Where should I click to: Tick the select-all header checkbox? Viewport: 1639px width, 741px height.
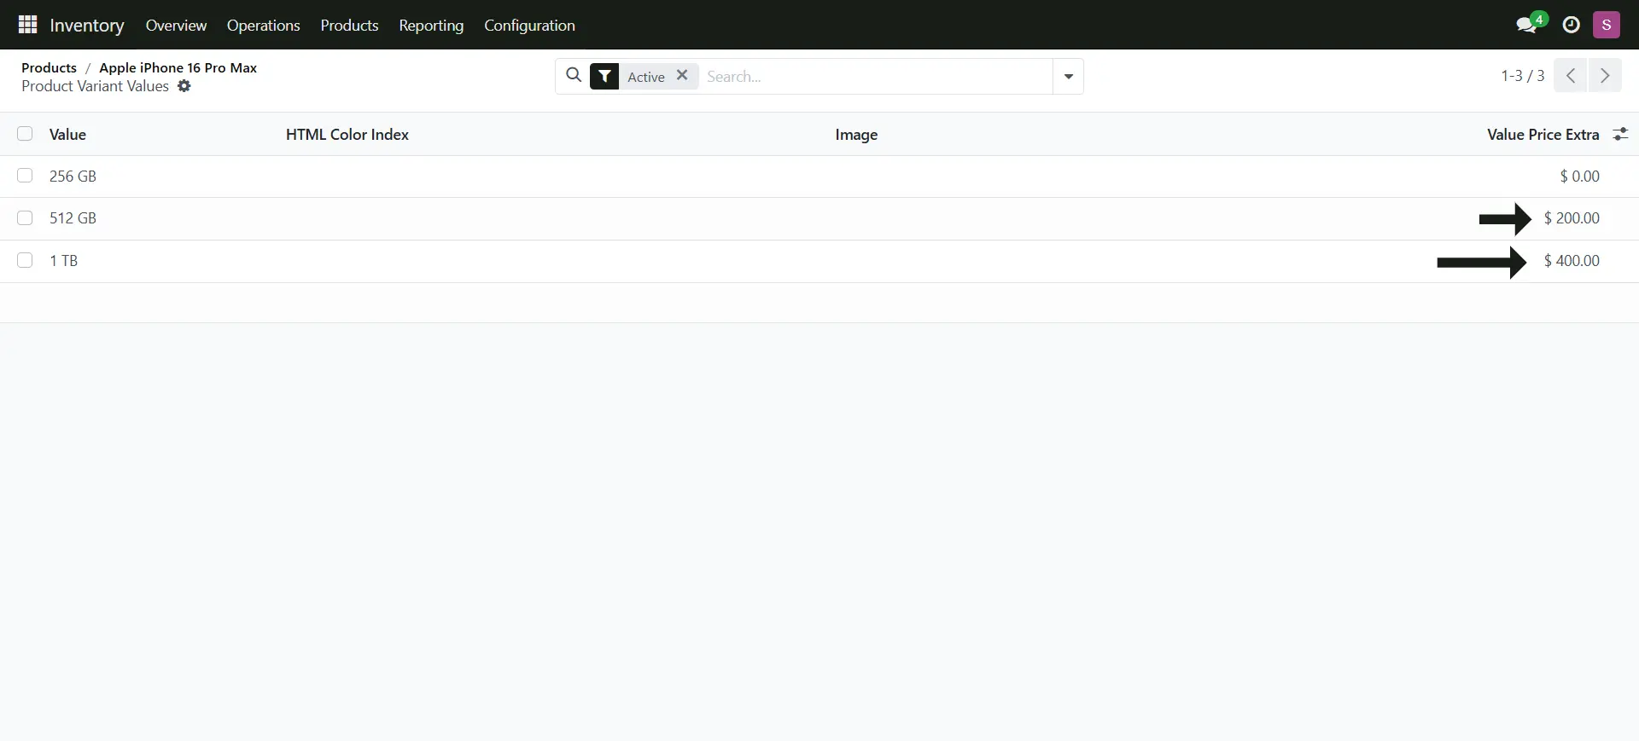coord(25,134)
